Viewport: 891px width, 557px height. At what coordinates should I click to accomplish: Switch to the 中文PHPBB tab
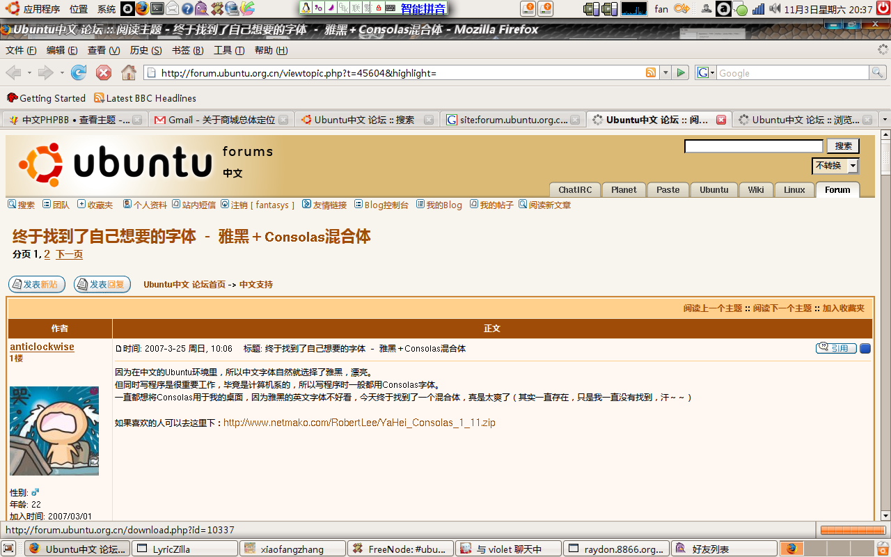click(75, 120)
